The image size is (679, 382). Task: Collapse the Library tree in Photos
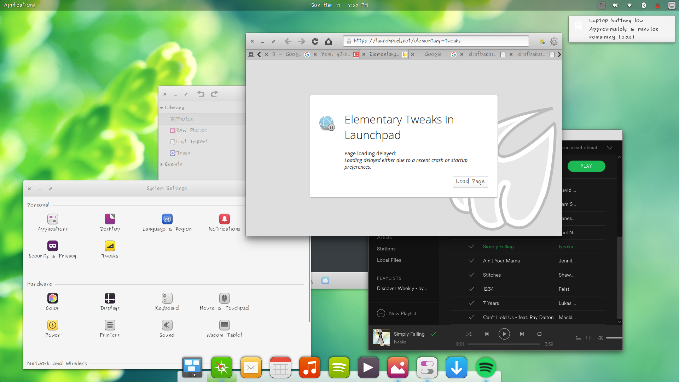pyautogui.click(x=162, y=108)
